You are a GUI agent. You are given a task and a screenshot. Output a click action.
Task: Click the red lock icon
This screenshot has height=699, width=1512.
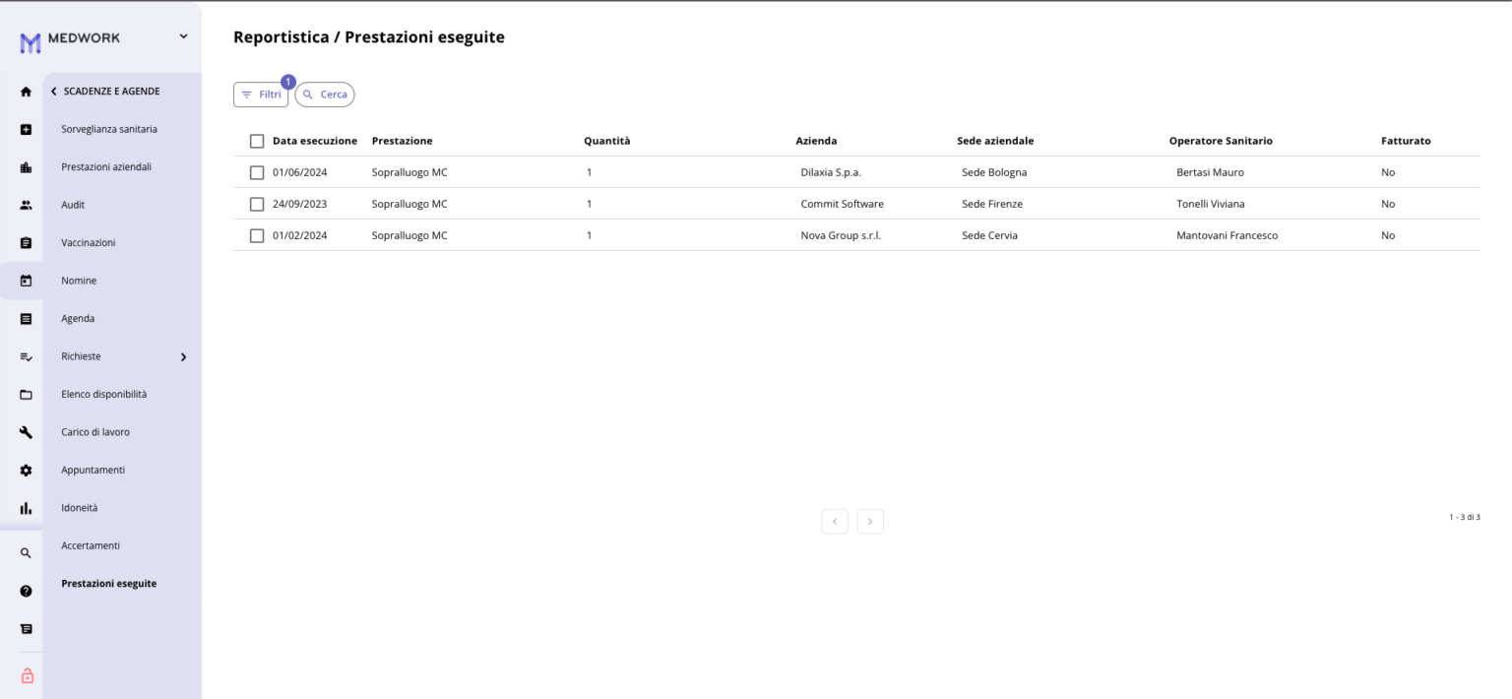[27, 675]
